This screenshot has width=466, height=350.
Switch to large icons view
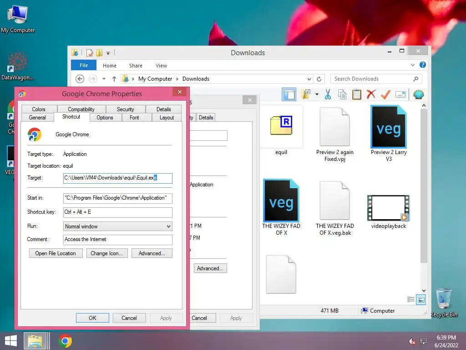click(x=421, y=299)
